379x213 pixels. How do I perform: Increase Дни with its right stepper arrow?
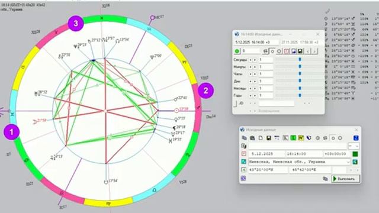pos(255,82)
